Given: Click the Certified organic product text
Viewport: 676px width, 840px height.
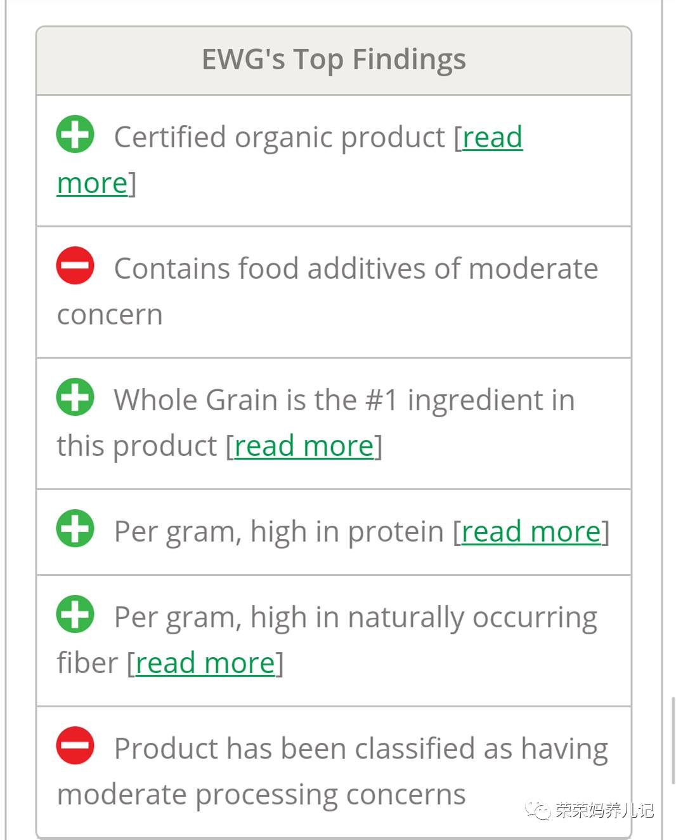Looking at the screenshot, I should tap(279, 138).
